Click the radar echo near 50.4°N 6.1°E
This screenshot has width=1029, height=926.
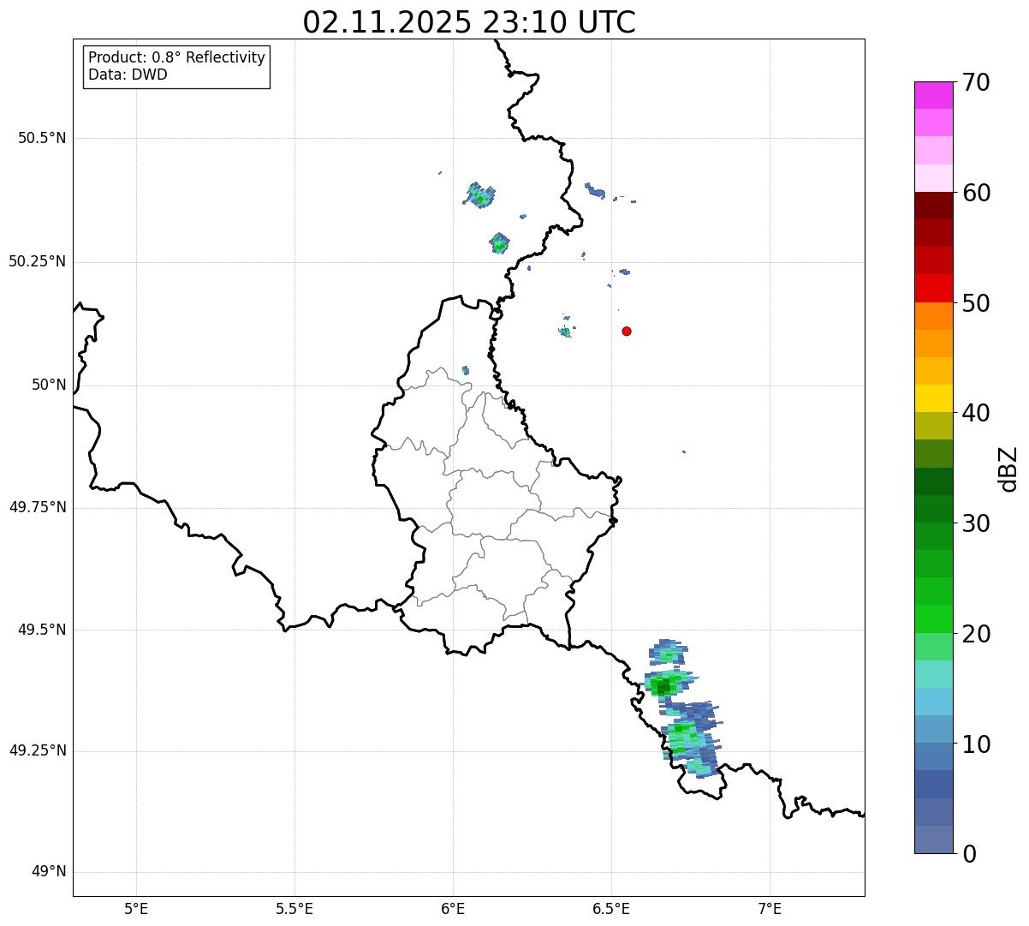click(x=479, y=195)
